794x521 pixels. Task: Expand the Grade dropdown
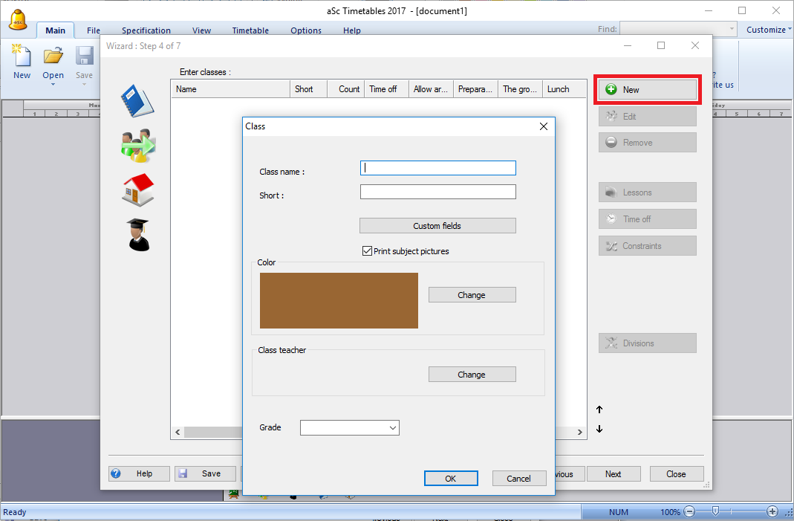(392, 427)
